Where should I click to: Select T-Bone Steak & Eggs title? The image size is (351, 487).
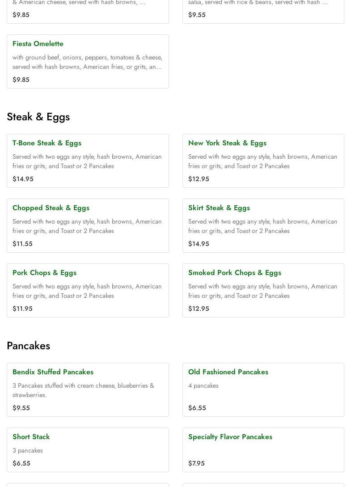(47, 143)
